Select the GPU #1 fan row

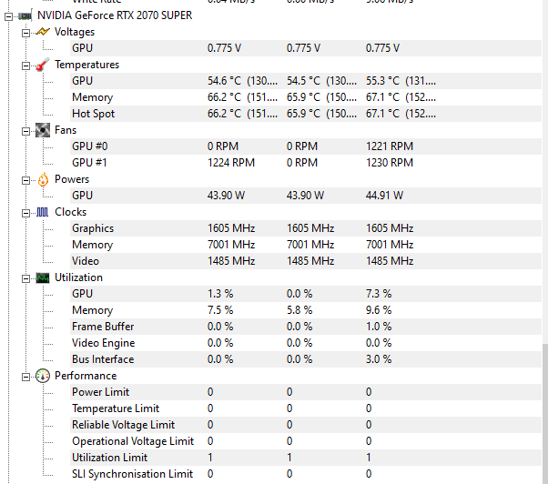pyautogui.click(x=306, y=163)
